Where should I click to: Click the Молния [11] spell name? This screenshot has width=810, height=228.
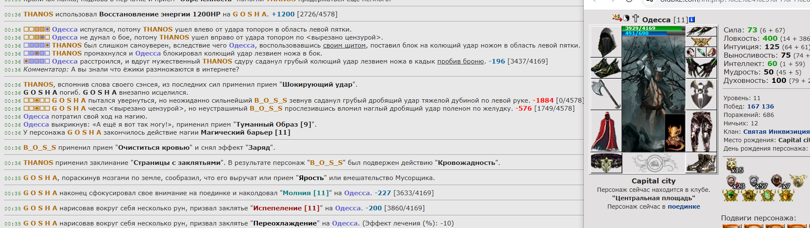click(306, 193)
